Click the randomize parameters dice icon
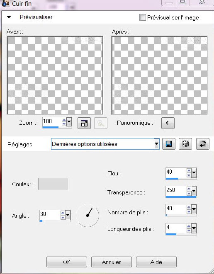The image size is (214, 274). coord(185,144)
